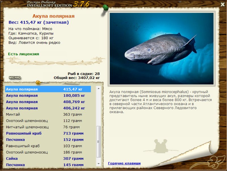Click the Оценивается с: 180 кг line

tap(31, 38)
